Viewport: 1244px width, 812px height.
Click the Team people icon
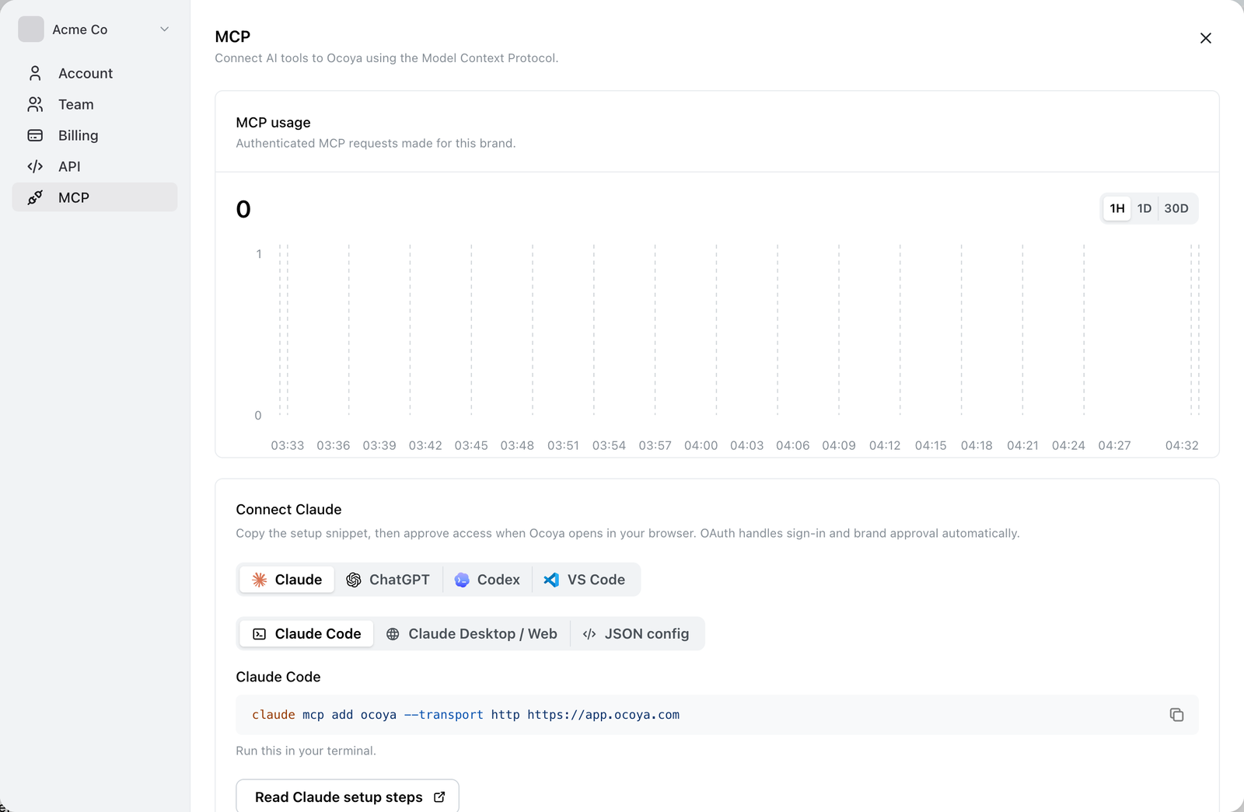click(x=35, y=104)
